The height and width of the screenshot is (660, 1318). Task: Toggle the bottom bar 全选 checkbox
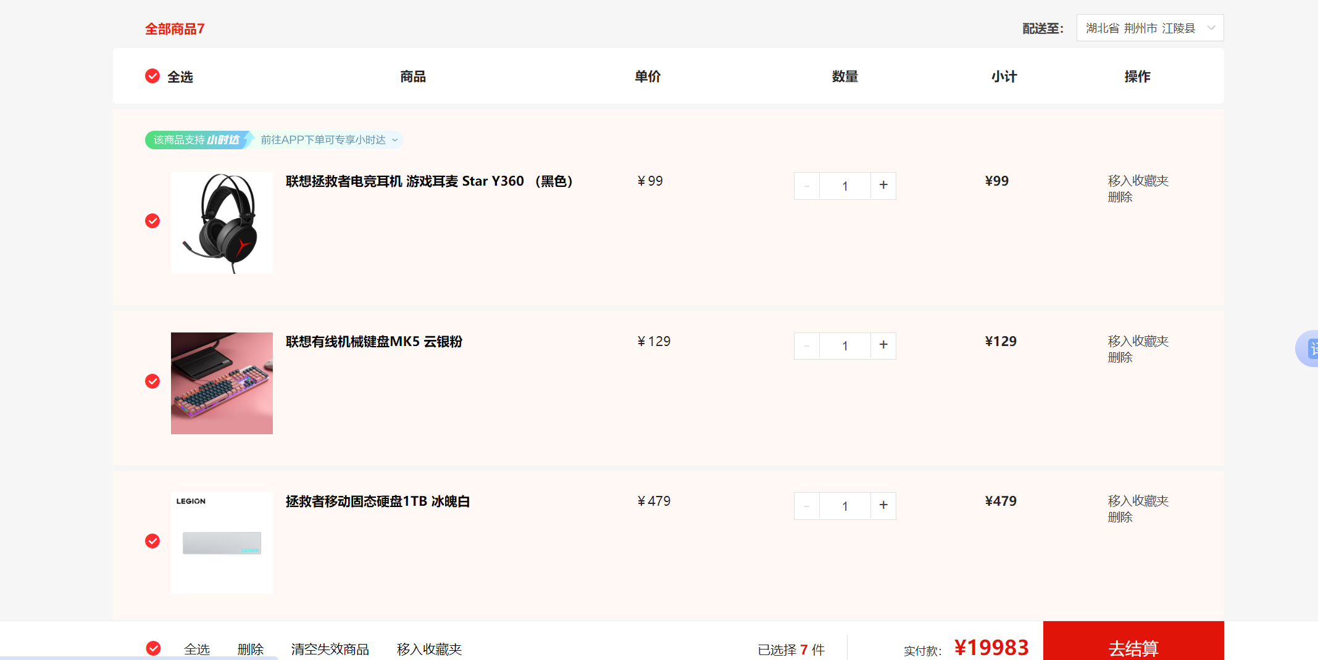[x=154, y=648]
